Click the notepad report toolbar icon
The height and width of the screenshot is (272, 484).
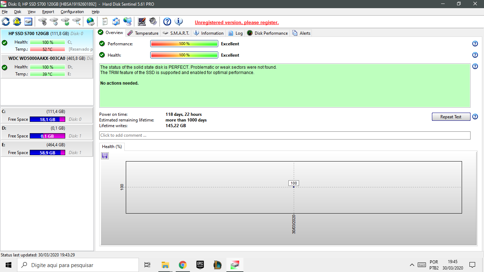click(x=105, y=22)
